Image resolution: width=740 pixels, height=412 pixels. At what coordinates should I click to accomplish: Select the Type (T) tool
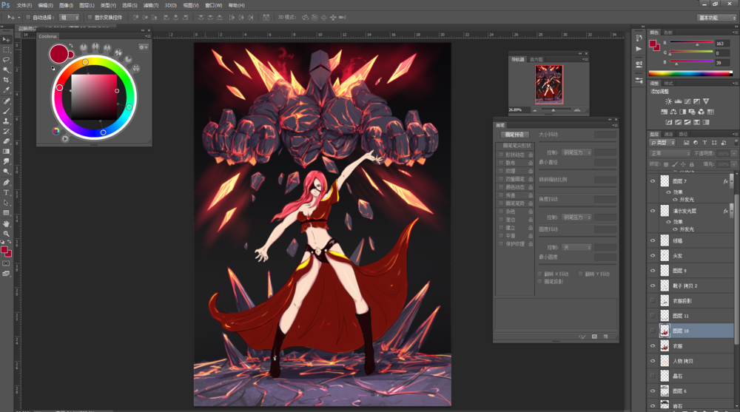coord(7,192)
